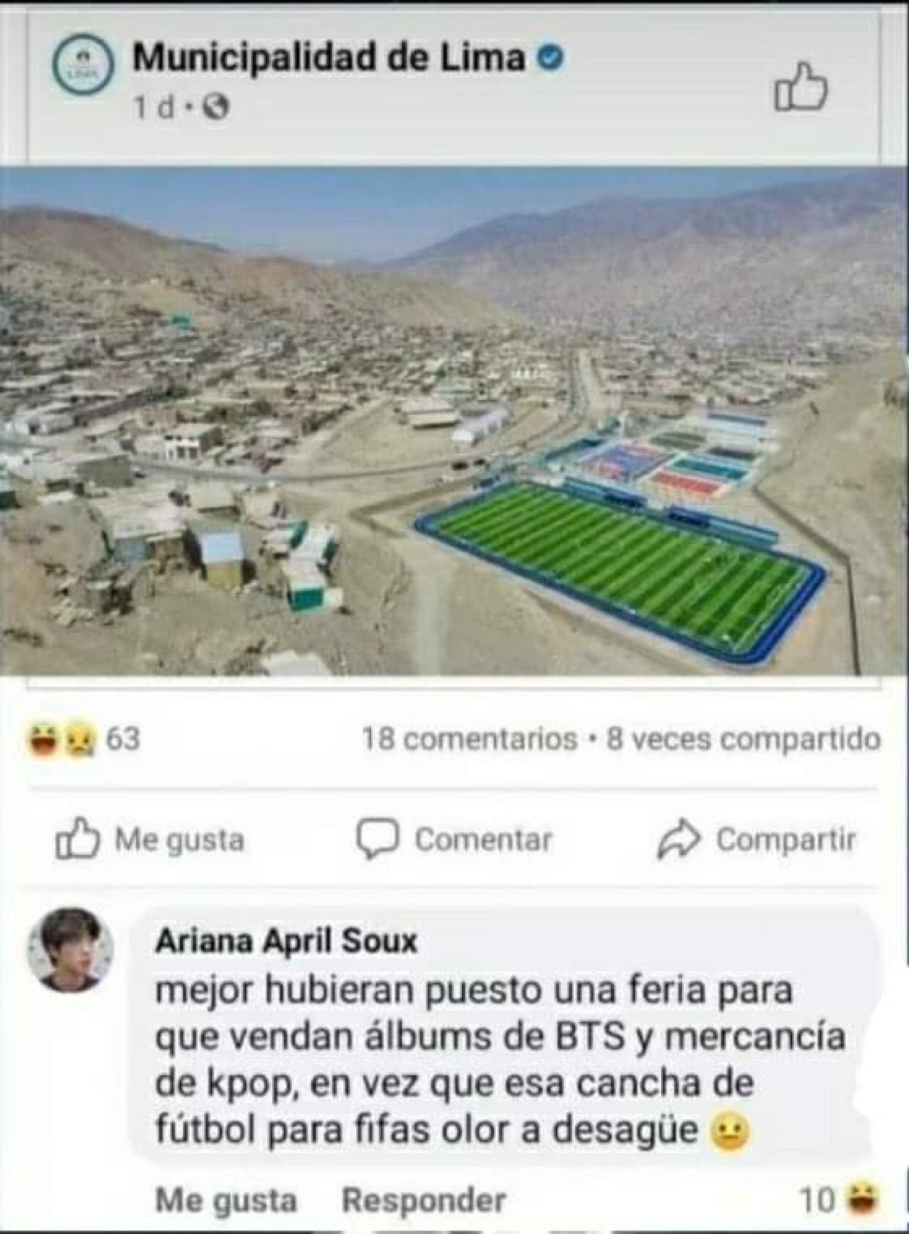Click the laughing reaction on the comment
This screenshot has width=909, height=1234.
pyautogui.click(x=864, y=1200)
